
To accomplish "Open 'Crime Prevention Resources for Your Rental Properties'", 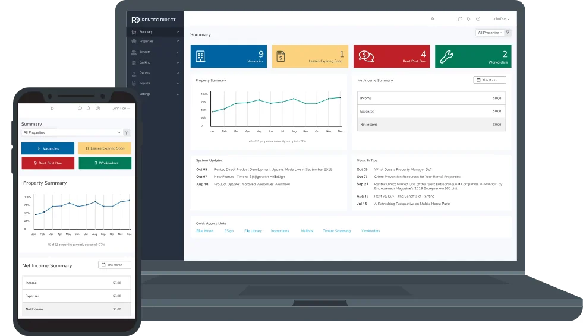I will click(x=417, y=177).
